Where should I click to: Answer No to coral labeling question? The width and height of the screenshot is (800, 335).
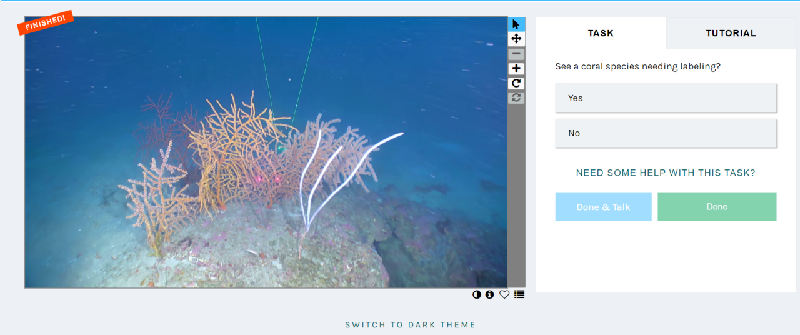tap(666, 133)
